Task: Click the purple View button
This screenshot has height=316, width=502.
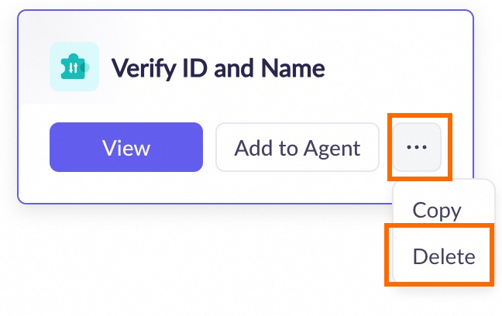Action: pyautogui.click(x=126, y=147)
